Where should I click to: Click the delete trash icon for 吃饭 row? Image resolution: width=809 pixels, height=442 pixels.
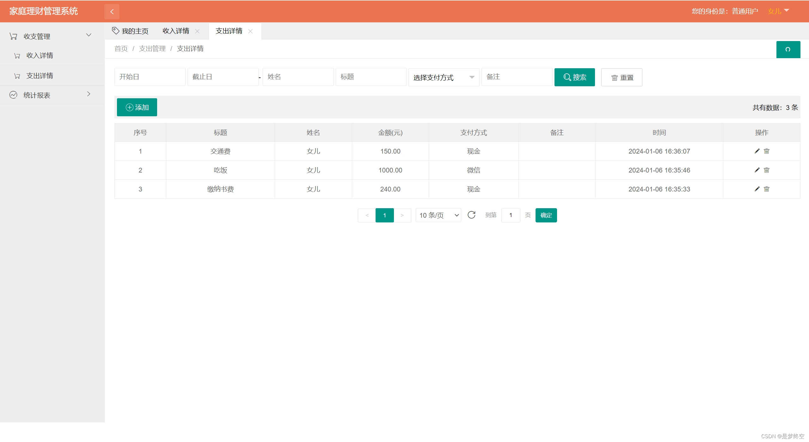(x=766, y=170)
